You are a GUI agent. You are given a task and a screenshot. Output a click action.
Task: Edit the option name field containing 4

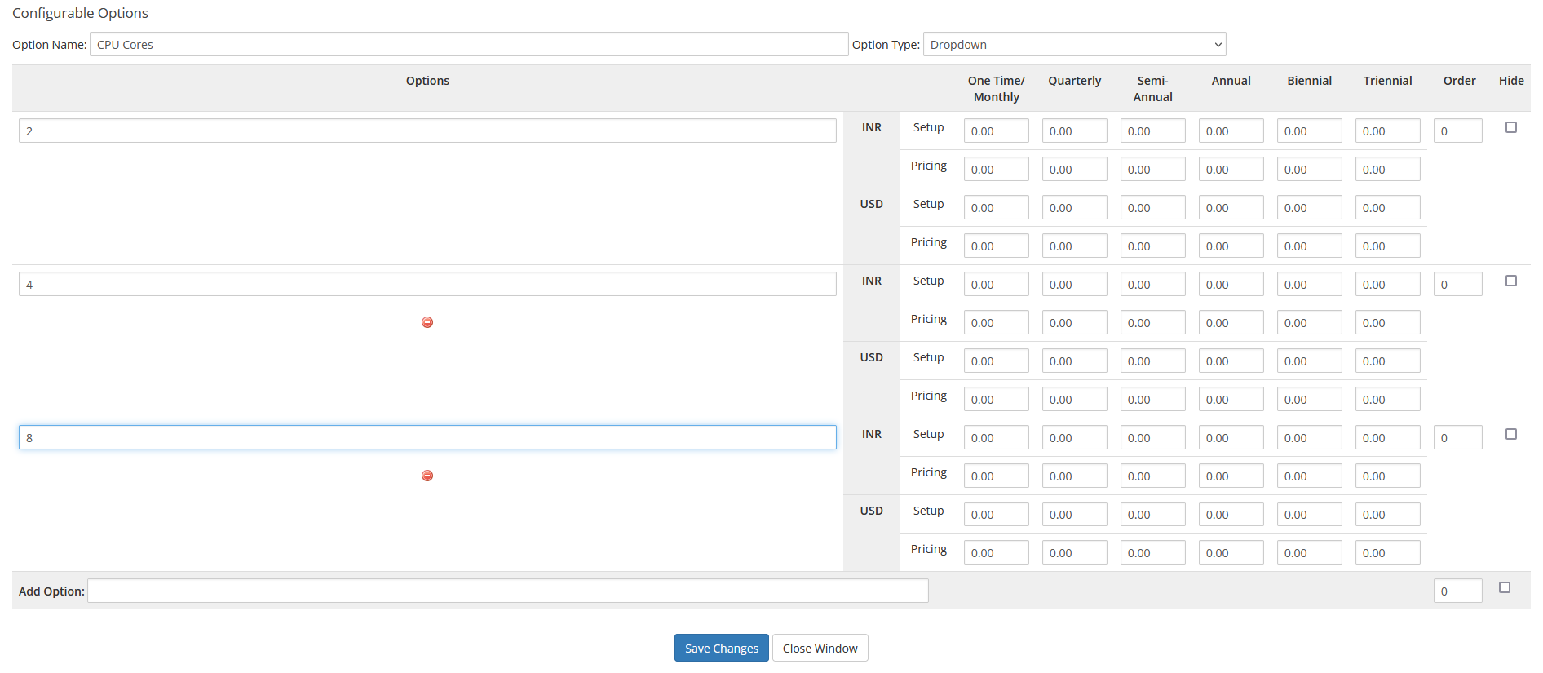click(427, 284)
